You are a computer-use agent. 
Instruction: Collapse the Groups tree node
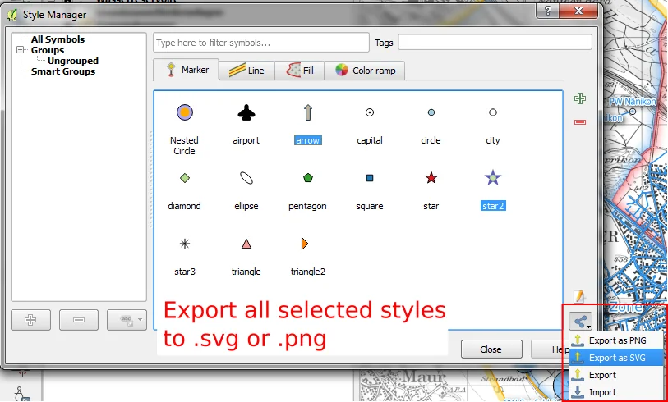[21, 50]
